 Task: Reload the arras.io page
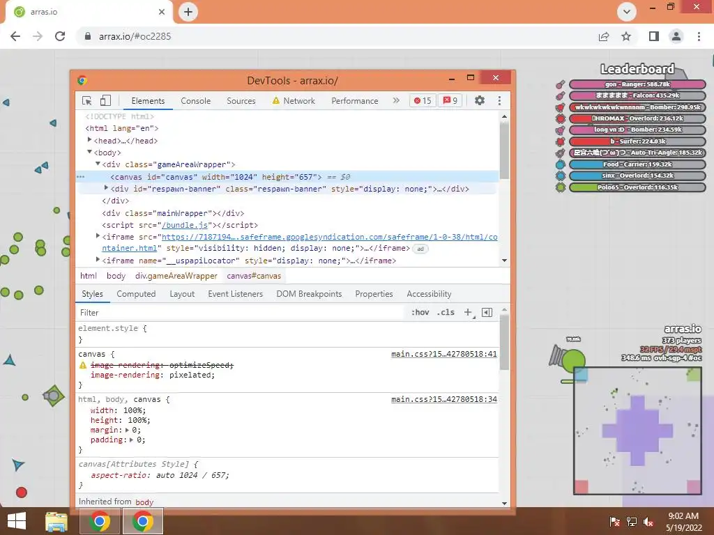coord(60,36)
